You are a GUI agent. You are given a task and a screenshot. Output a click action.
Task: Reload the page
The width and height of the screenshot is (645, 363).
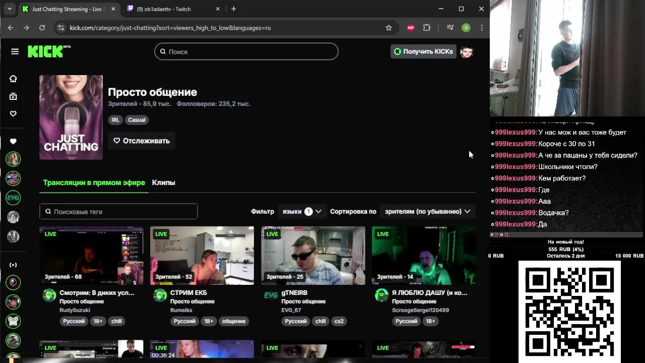[42, 28]
